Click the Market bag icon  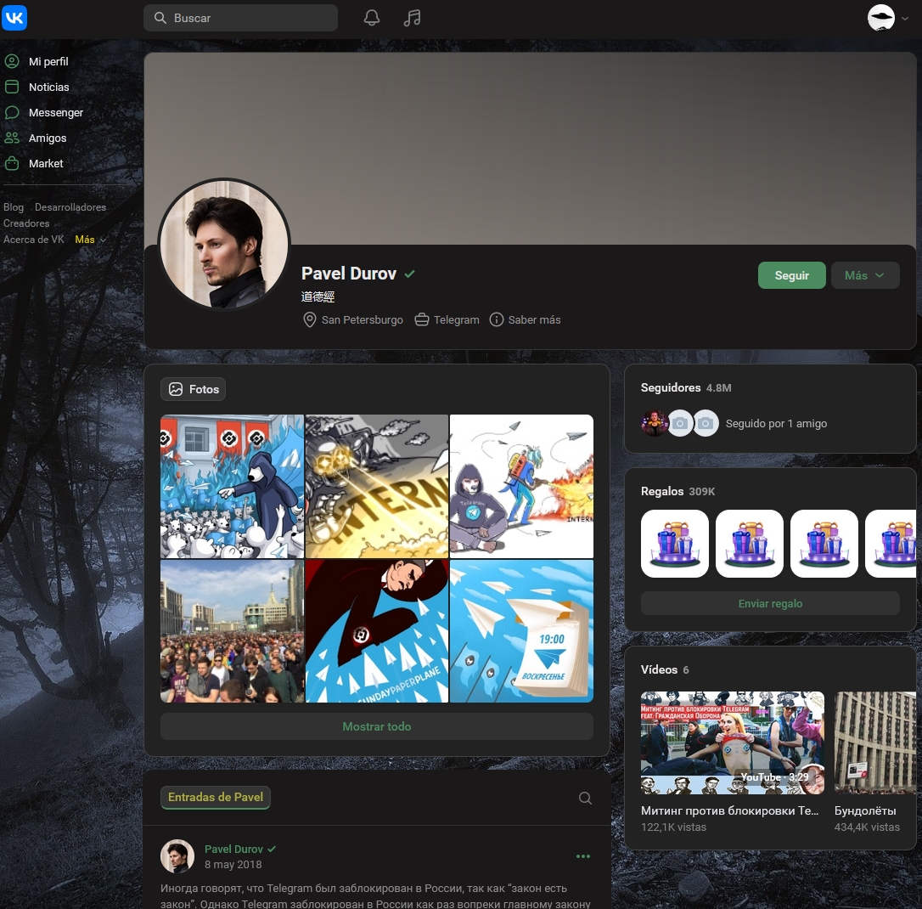(12, 164)
